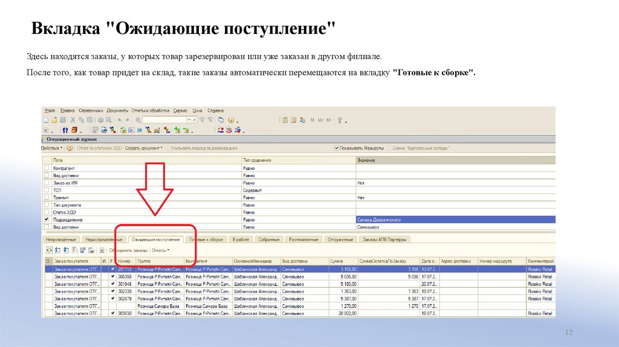Switch to the В работе tab

[241, 239]
